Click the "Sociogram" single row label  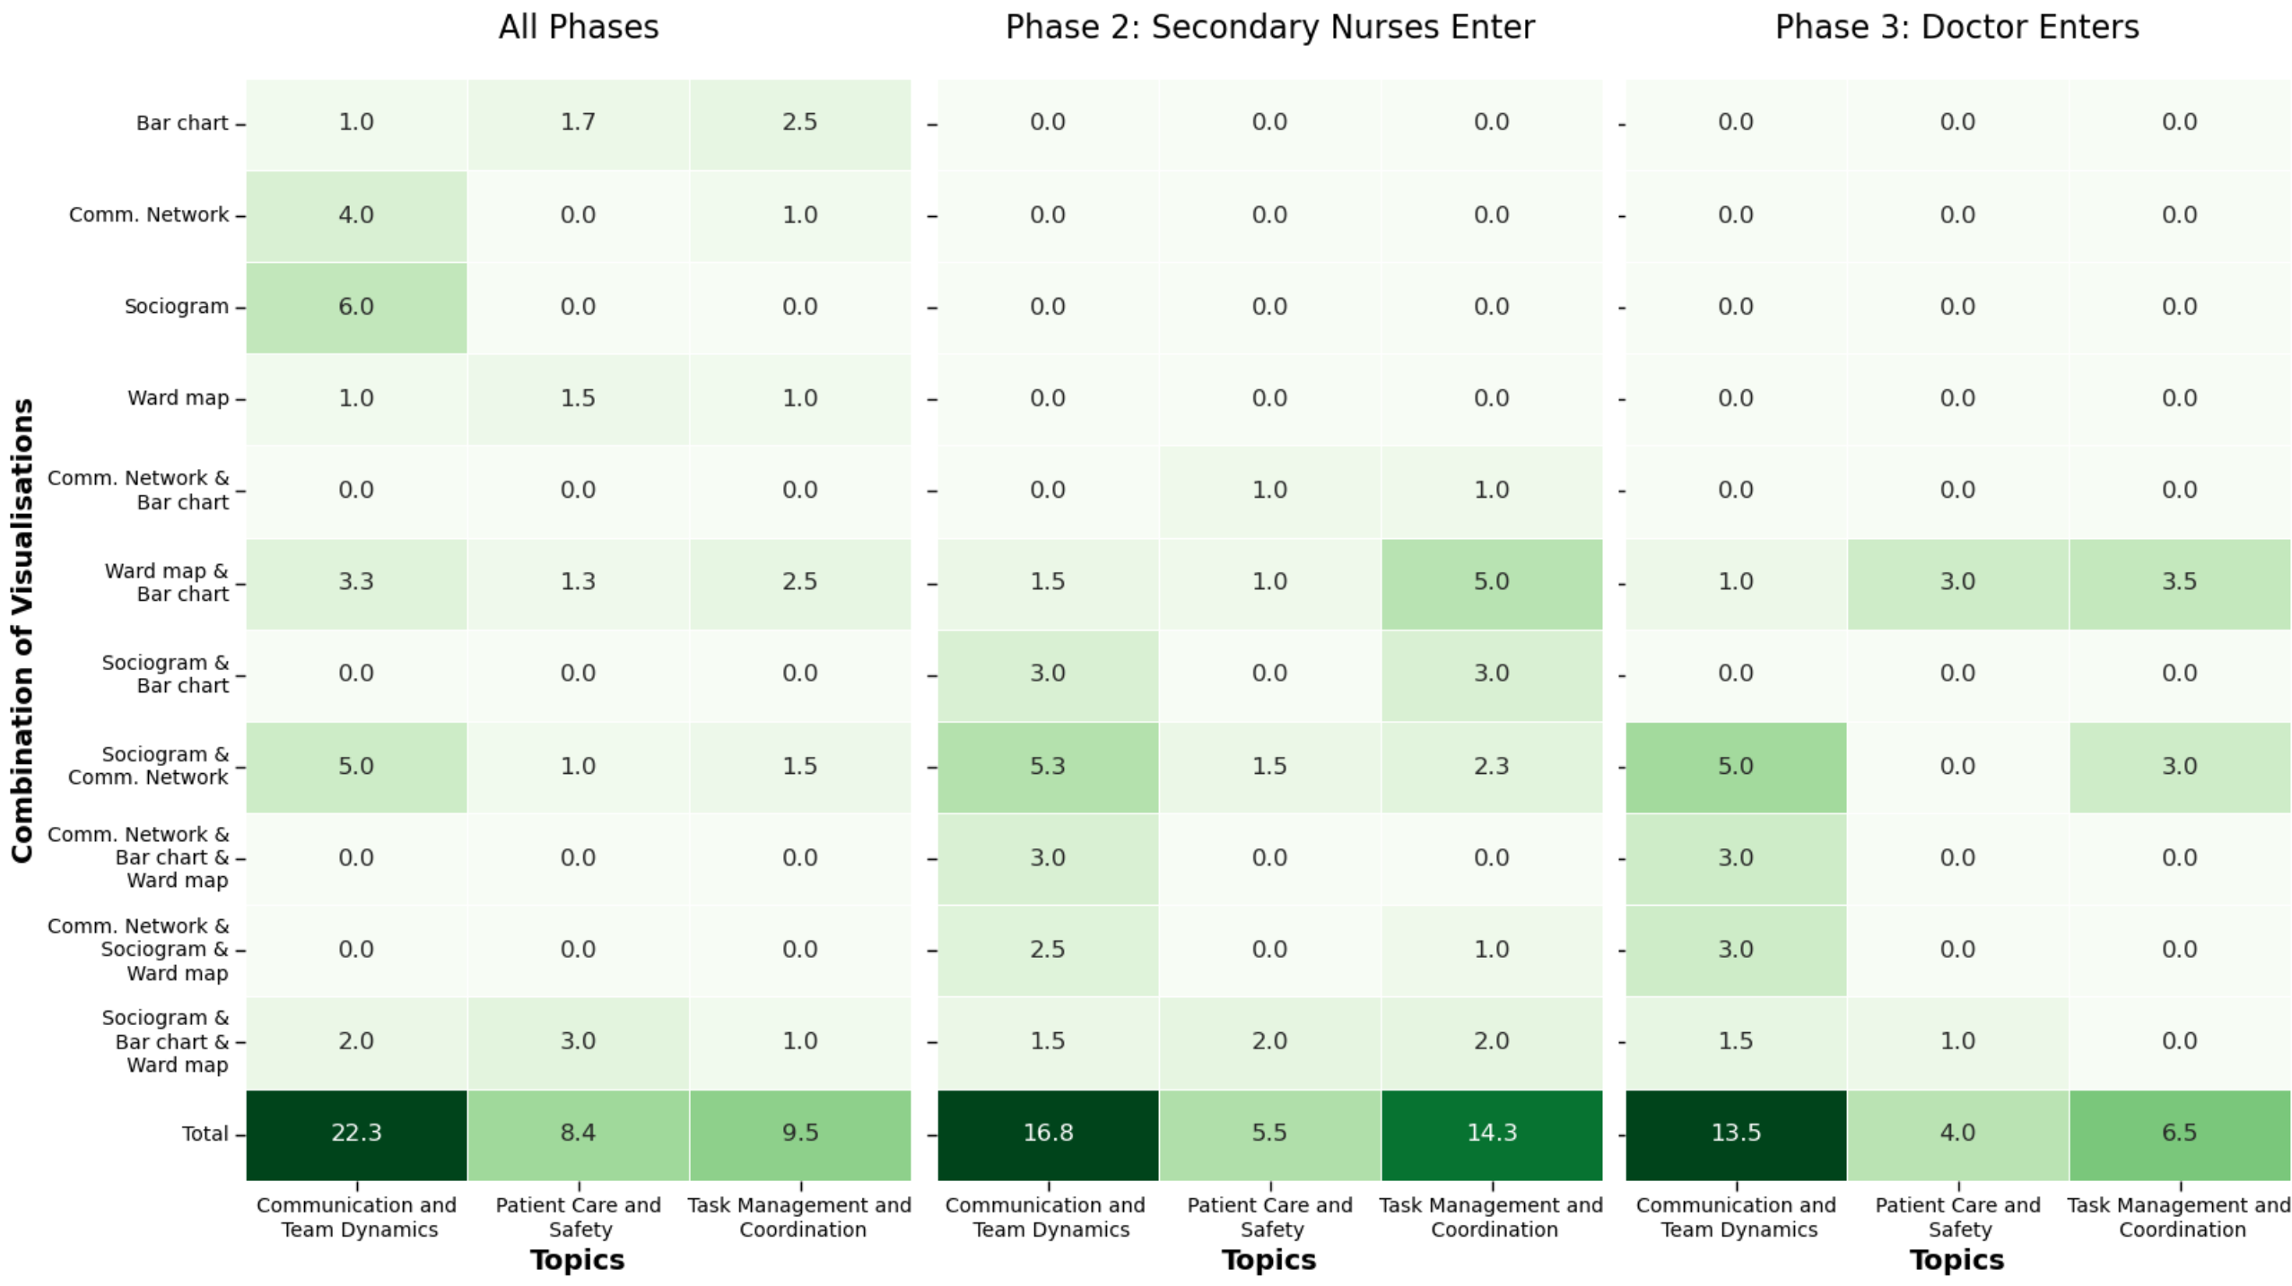click(x=177, y=307)
